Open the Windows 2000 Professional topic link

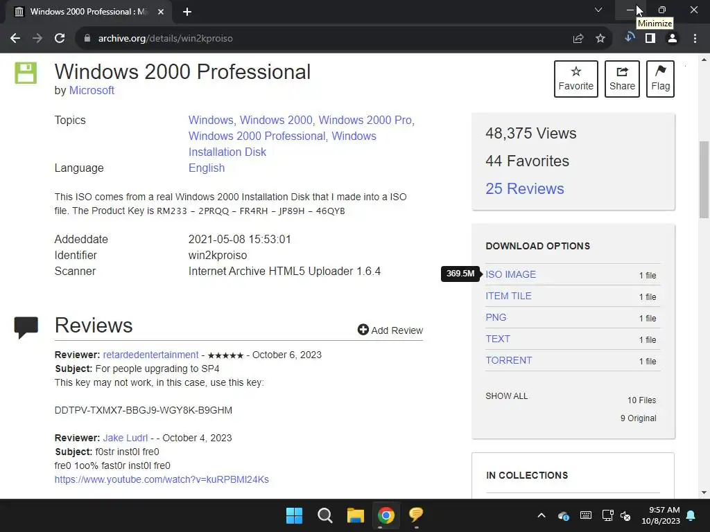pos(257,136)
